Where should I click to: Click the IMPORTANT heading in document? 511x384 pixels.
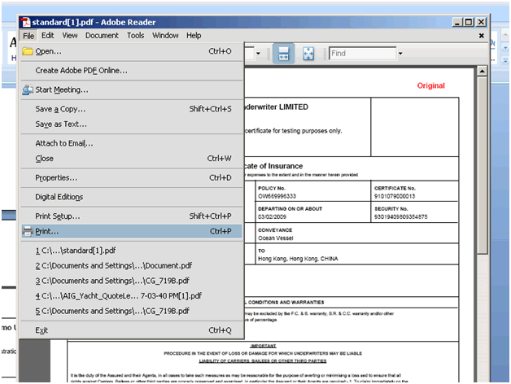click(263, 346)
